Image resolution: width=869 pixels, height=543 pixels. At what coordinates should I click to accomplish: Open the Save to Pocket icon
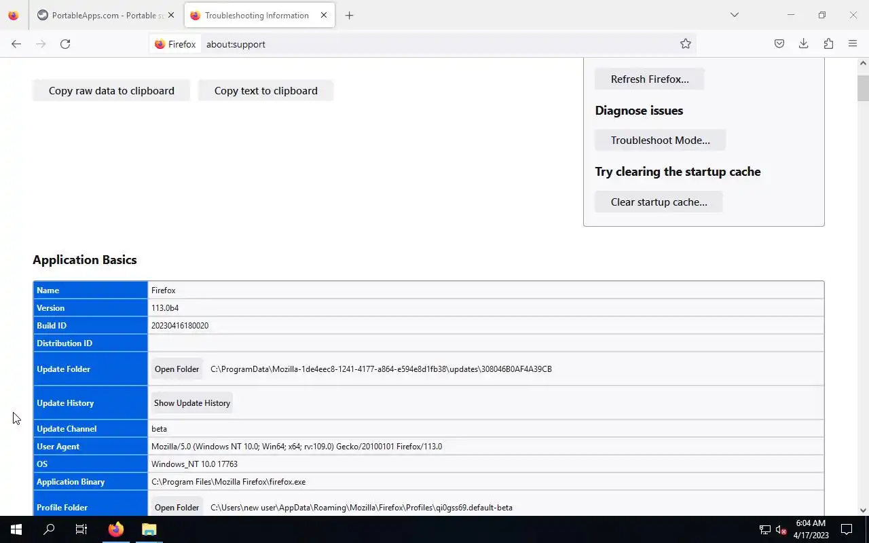pyautogui.click(x=779, y=44)
